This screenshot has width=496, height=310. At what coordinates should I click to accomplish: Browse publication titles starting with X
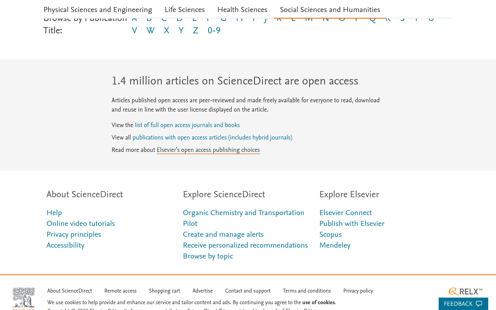166,31
